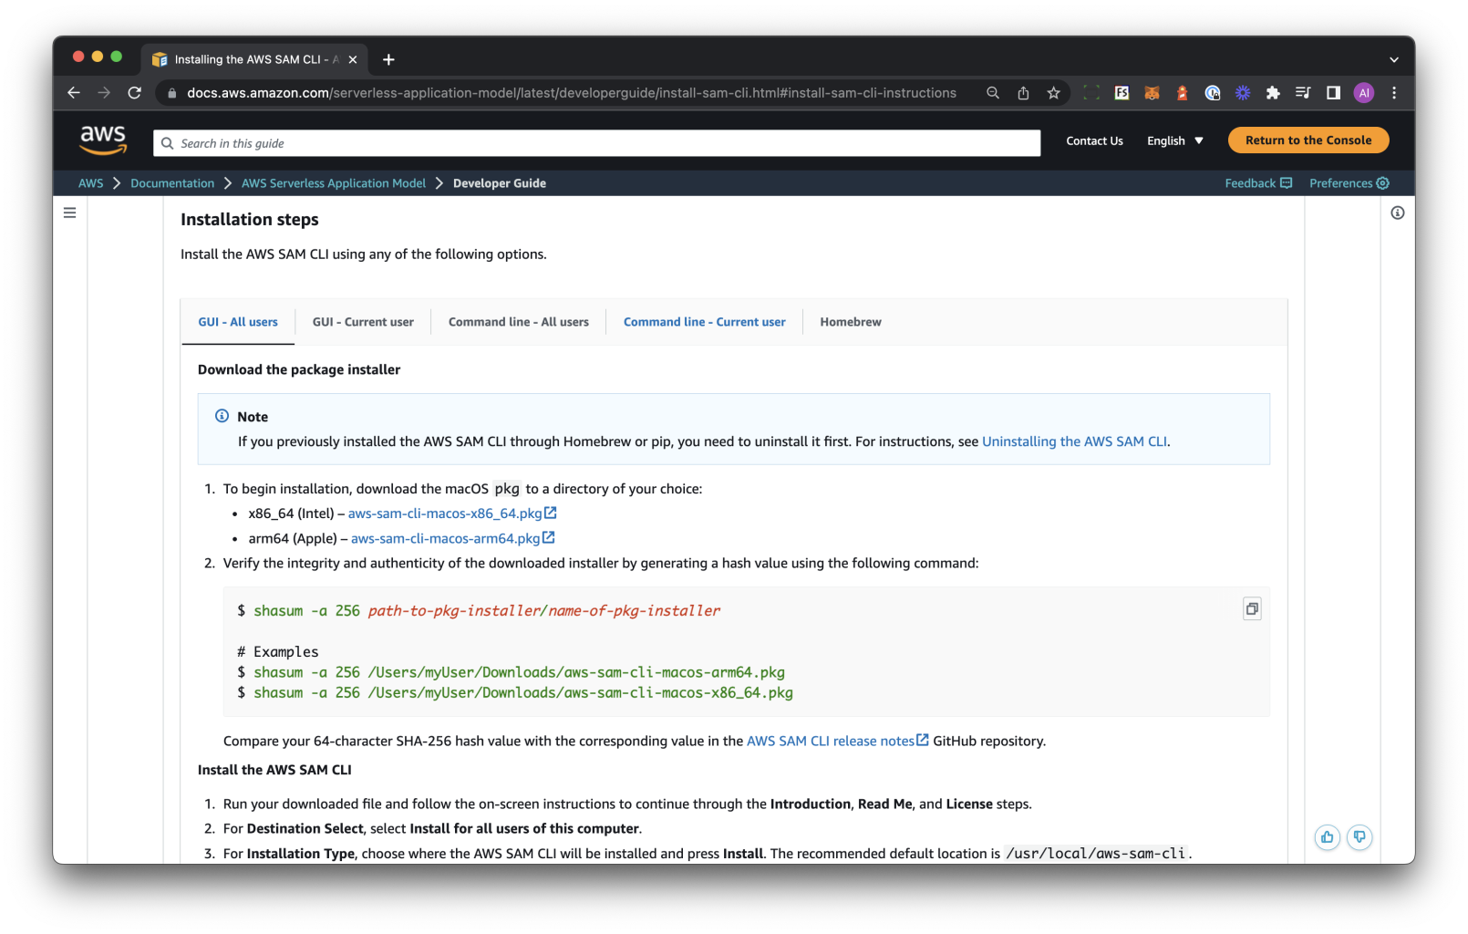Click the AWS logo

(x=103, y=139)
